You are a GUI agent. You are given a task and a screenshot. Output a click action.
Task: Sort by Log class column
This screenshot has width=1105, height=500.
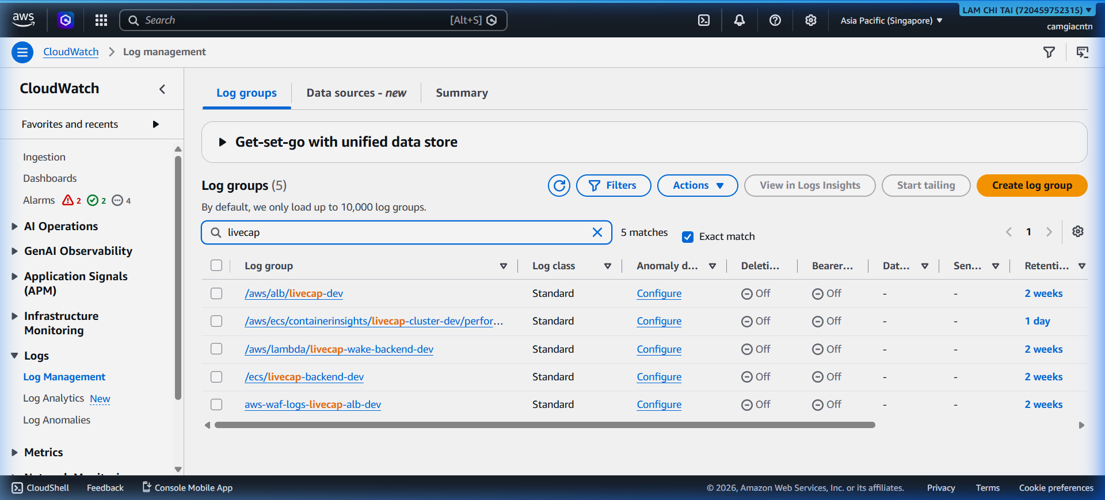click(607, 266)
